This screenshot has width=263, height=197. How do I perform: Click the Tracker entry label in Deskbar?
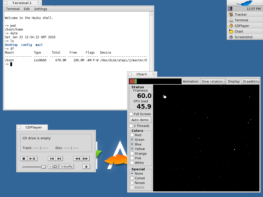241,14
